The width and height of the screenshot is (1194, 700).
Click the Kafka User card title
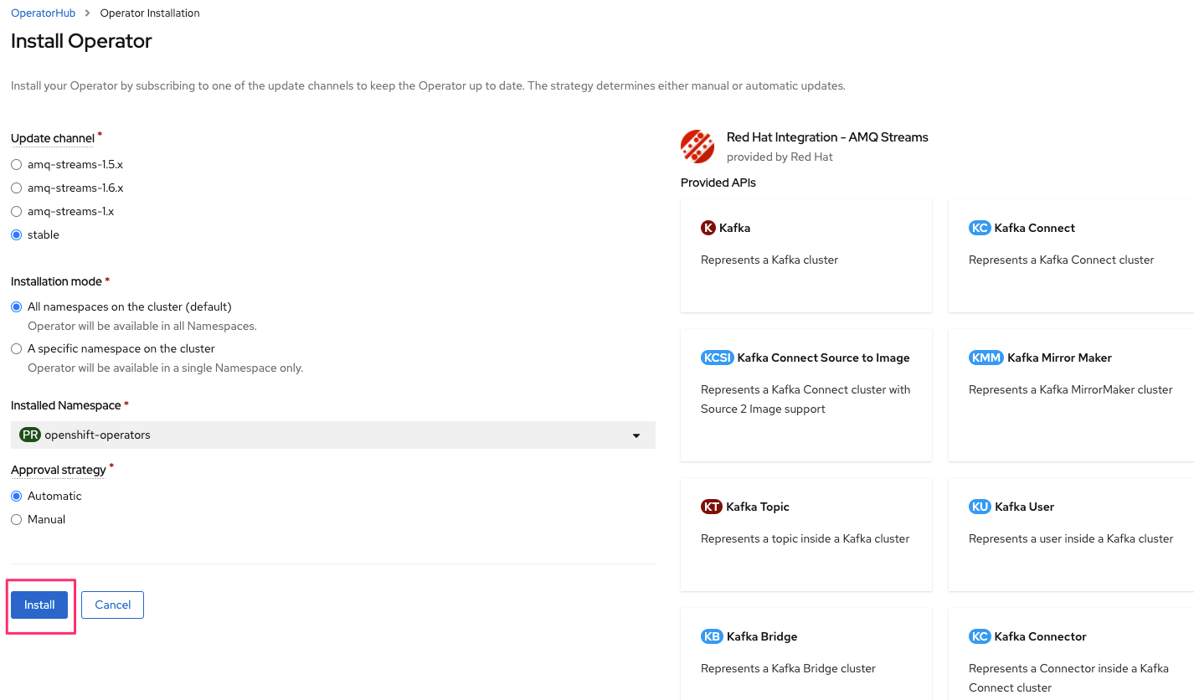pos(1024,507)
